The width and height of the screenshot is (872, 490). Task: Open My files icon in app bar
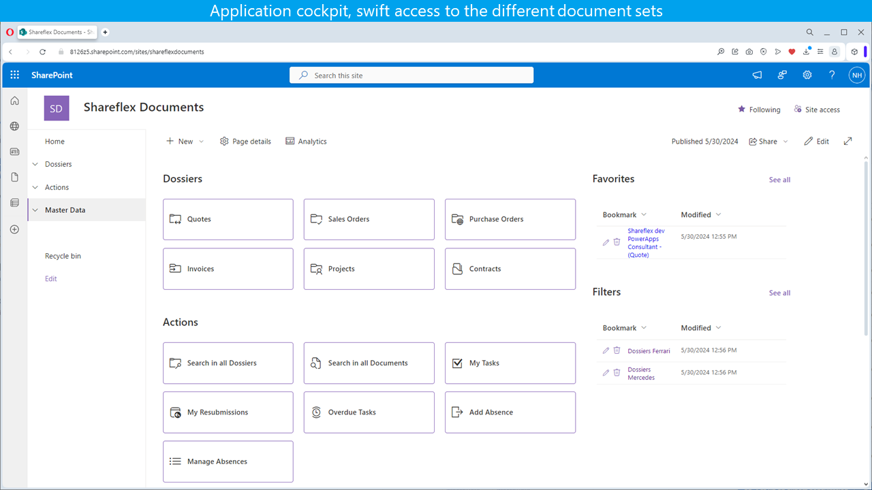[x=14, y=177]
